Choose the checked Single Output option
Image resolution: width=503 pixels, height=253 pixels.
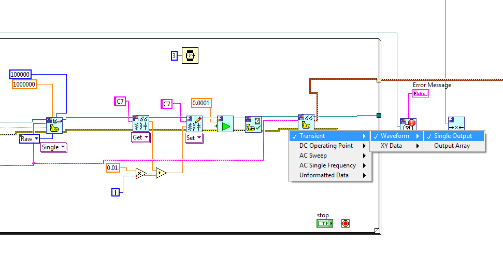coord(454,136)
